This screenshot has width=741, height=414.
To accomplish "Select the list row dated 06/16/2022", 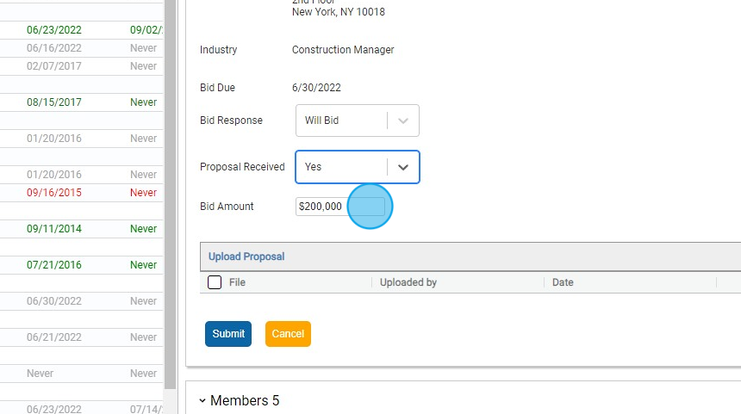I will (x=54, y=48).
